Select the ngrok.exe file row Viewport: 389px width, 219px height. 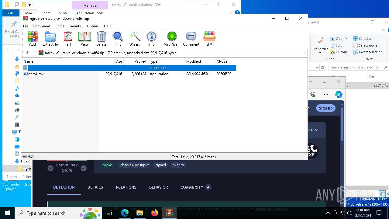[129, 74]
